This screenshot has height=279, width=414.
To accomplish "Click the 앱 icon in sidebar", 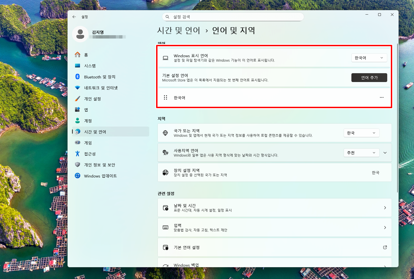I will [78, 110].
